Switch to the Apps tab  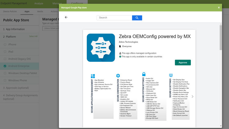(x=27, y=11)
